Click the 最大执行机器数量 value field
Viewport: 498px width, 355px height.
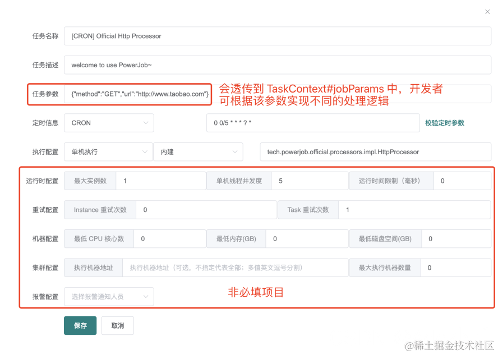pos(456,268)
